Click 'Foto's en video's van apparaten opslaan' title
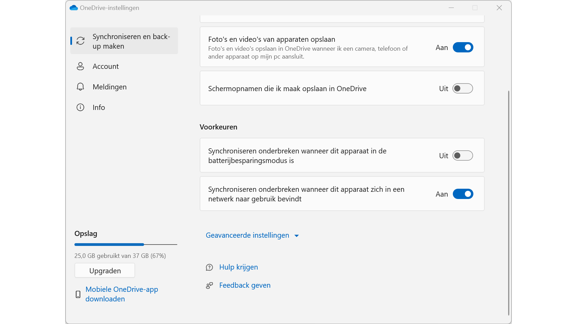Viewport: 577px width, 324px height. (x=272, y=39)
